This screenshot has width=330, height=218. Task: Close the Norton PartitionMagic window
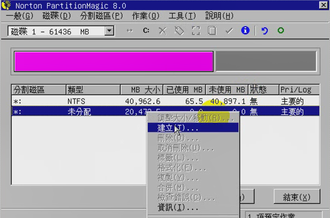pyautogui.click(x=323, y=5)
